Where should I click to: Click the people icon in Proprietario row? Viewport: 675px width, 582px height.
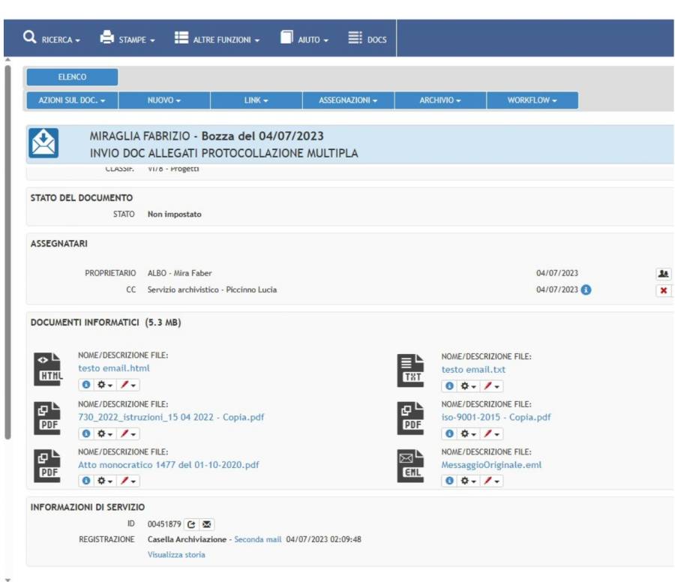coord(663,274)
